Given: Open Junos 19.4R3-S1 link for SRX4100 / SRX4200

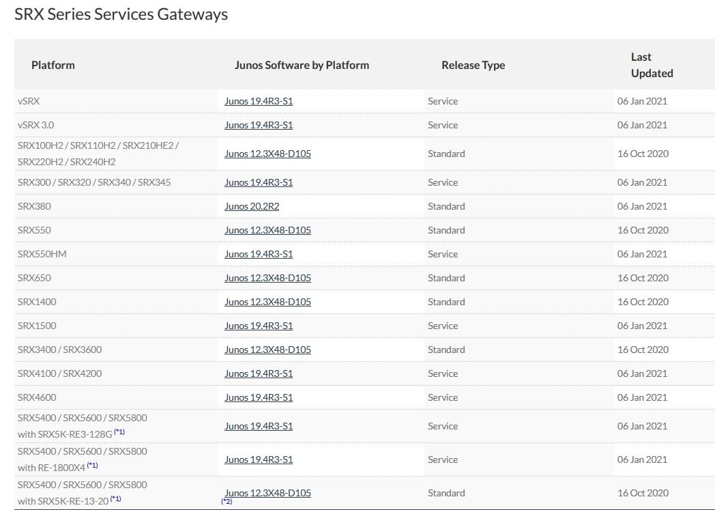Looking at the screenshot, I should click(259, 373).
